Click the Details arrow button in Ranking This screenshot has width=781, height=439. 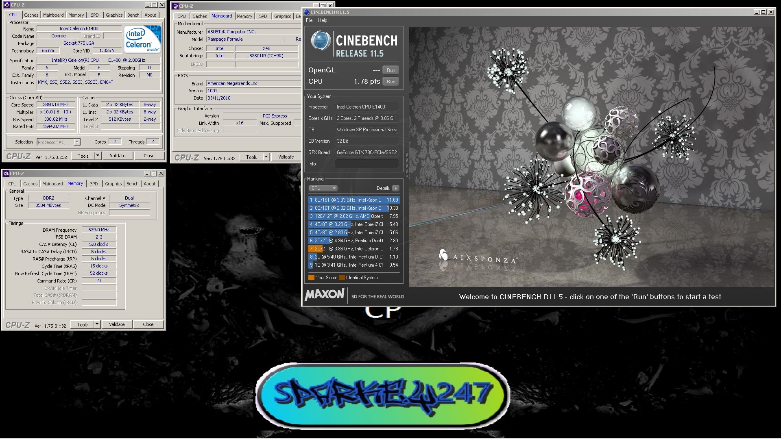click(395, 188)
